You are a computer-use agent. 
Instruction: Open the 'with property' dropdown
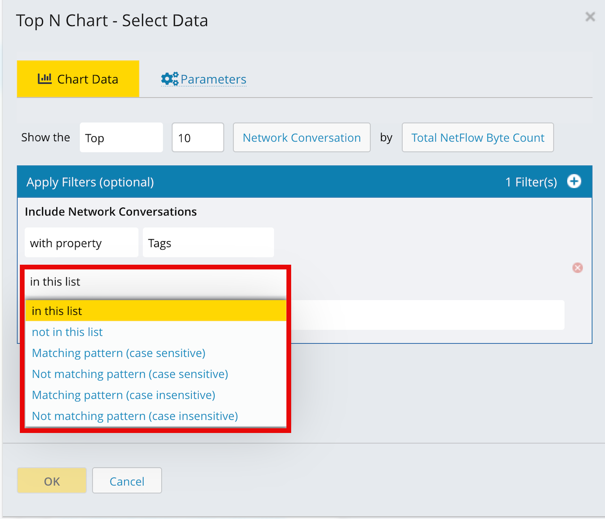[x=81, y=243]
